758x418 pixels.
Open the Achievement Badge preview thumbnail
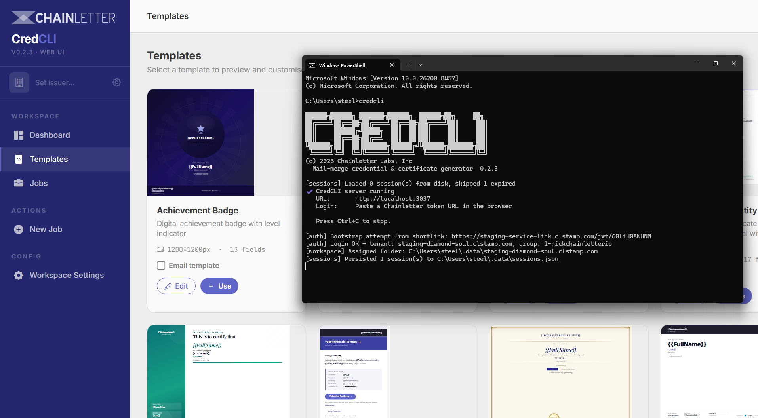201,142
